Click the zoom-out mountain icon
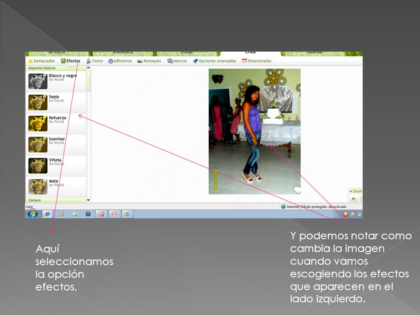This screenshot has width=420, height=315. click(354, 198)
